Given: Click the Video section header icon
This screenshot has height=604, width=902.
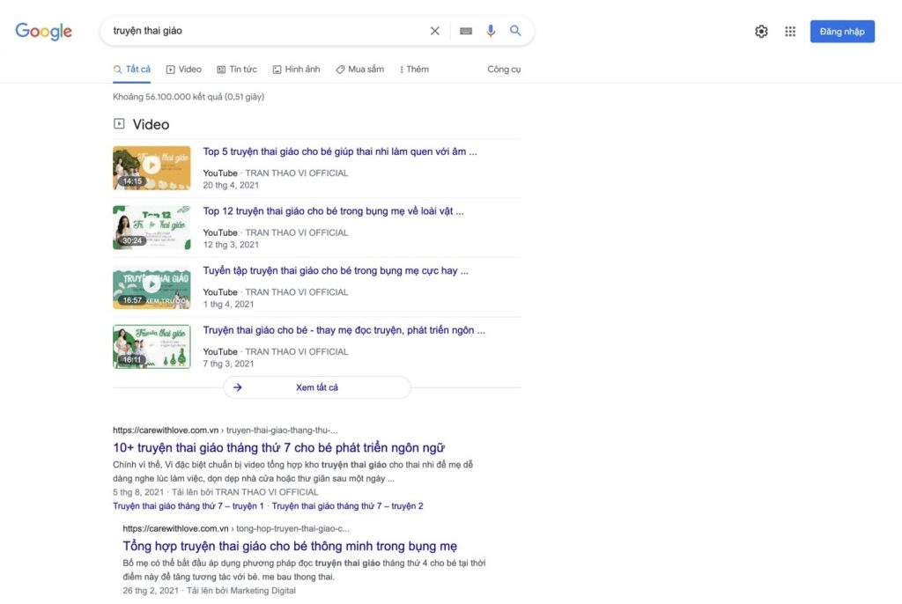Looking at the screenshot, I should (x=119, y=123).
